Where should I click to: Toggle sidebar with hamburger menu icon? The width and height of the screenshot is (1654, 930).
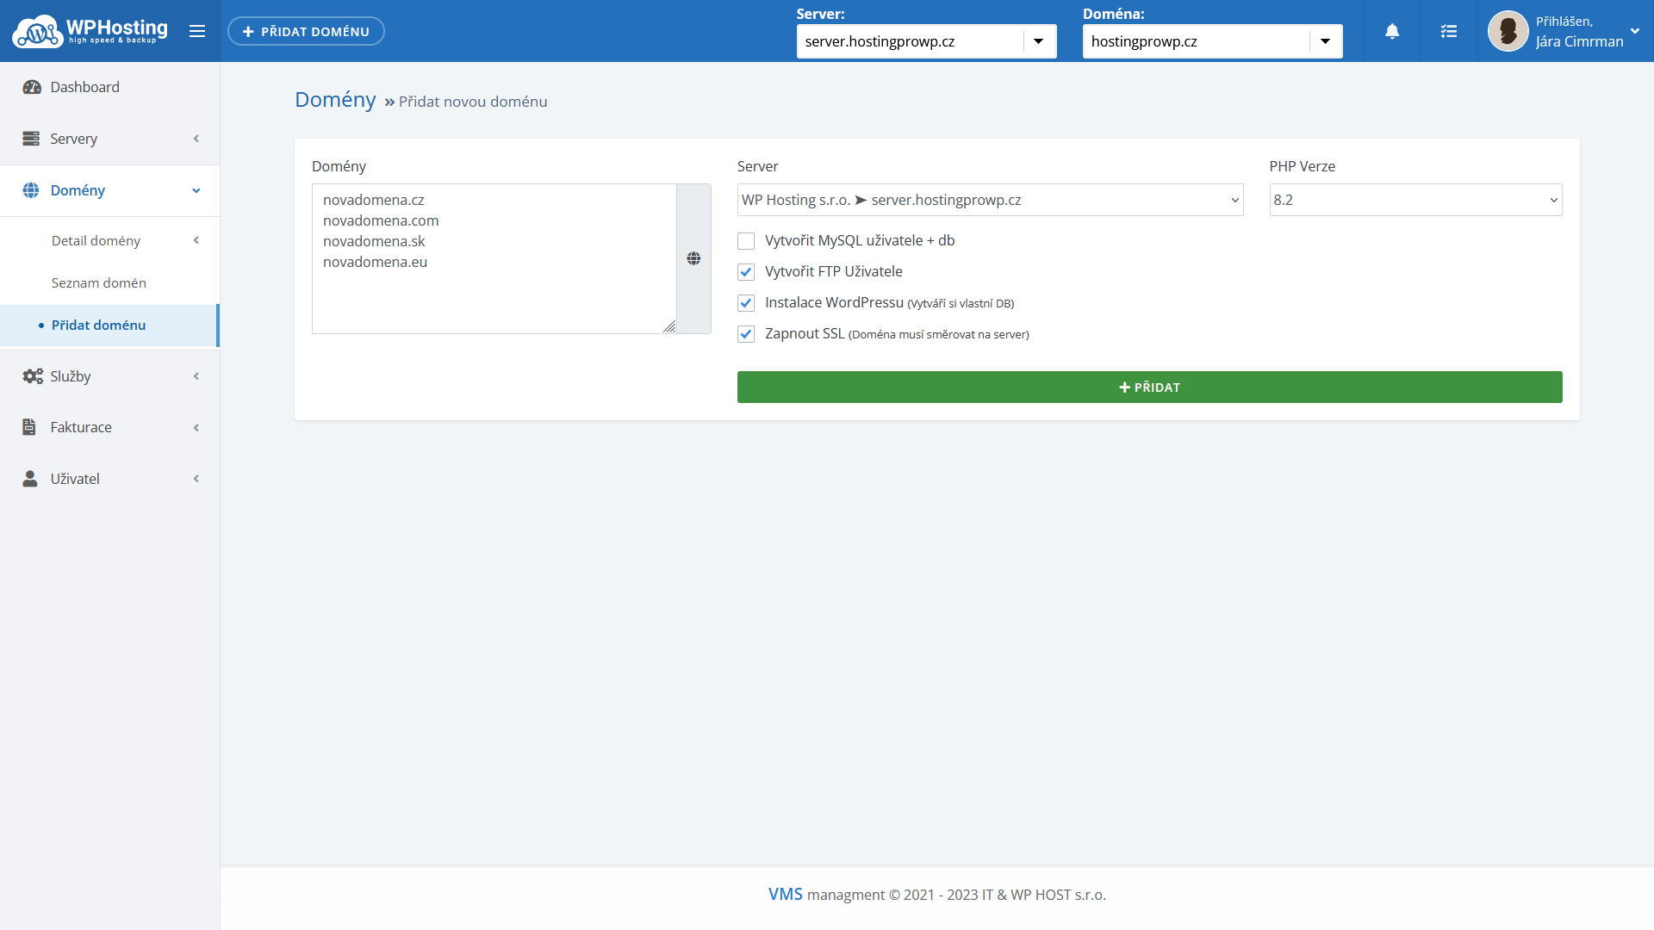(197, 31)
